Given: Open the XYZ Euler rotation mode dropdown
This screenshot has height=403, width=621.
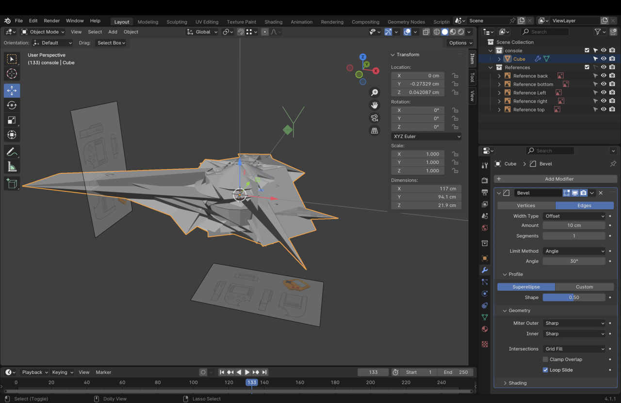Looking at the screenshot, I should pyautogui.click(x=426, y=137).
